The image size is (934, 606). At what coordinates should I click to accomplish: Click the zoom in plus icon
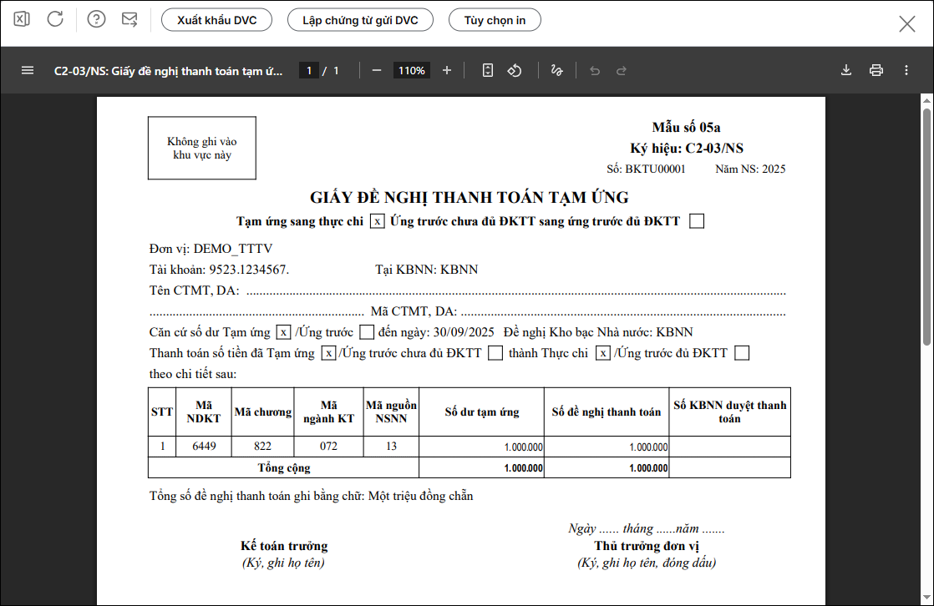(x=447, y=70)
